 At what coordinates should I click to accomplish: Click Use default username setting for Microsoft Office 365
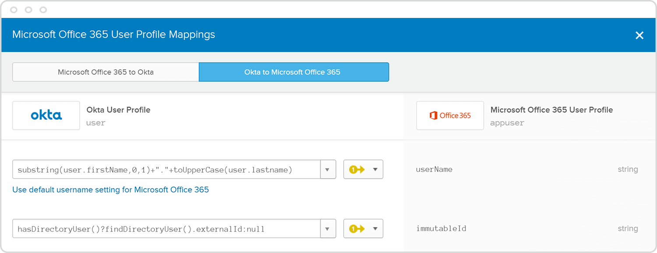tap(111, 189)
